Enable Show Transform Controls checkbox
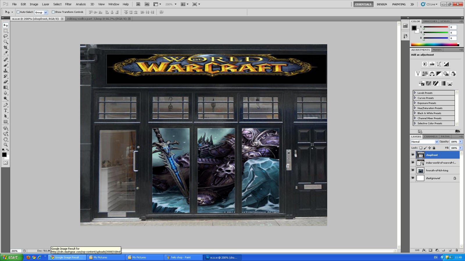465x261 pixels. tap(53, 12)
